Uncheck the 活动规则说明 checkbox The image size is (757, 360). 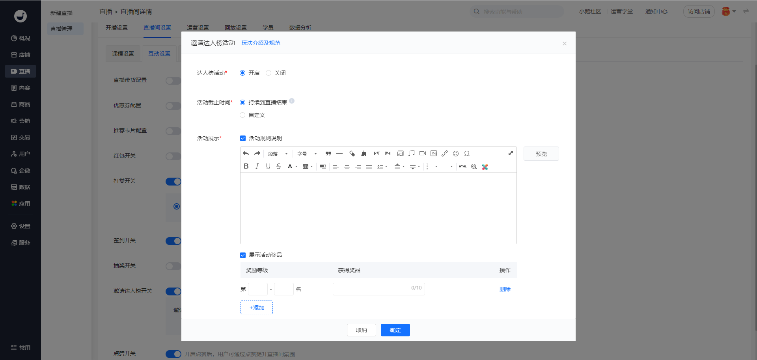tap(243, 138)
